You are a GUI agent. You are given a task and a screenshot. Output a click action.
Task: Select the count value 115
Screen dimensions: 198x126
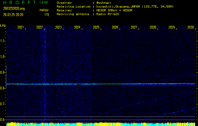(47, 14)
